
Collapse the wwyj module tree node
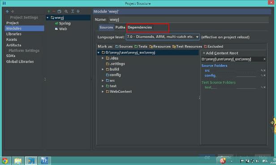pos(47,18)
